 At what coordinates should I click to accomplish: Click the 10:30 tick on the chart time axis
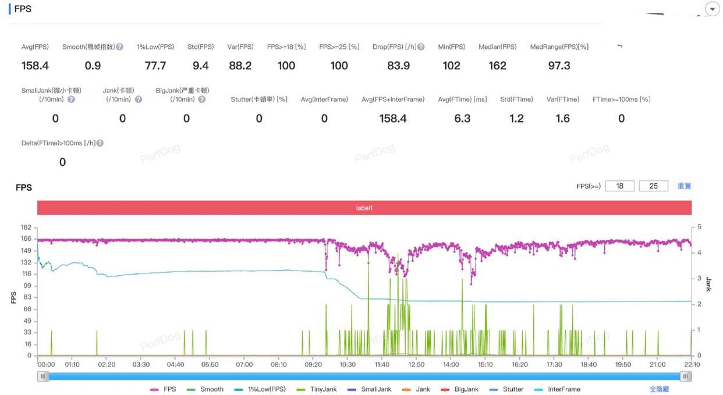348,365
